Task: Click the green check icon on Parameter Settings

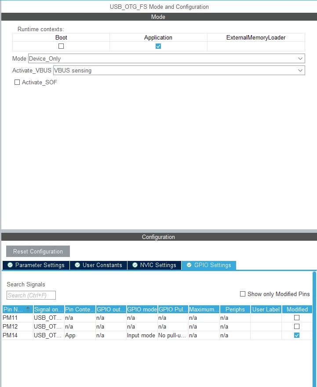Action: pos(10,265)
